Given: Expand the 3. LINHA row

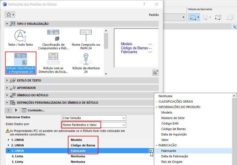Looking at the screenshot, I should (9, 151).
